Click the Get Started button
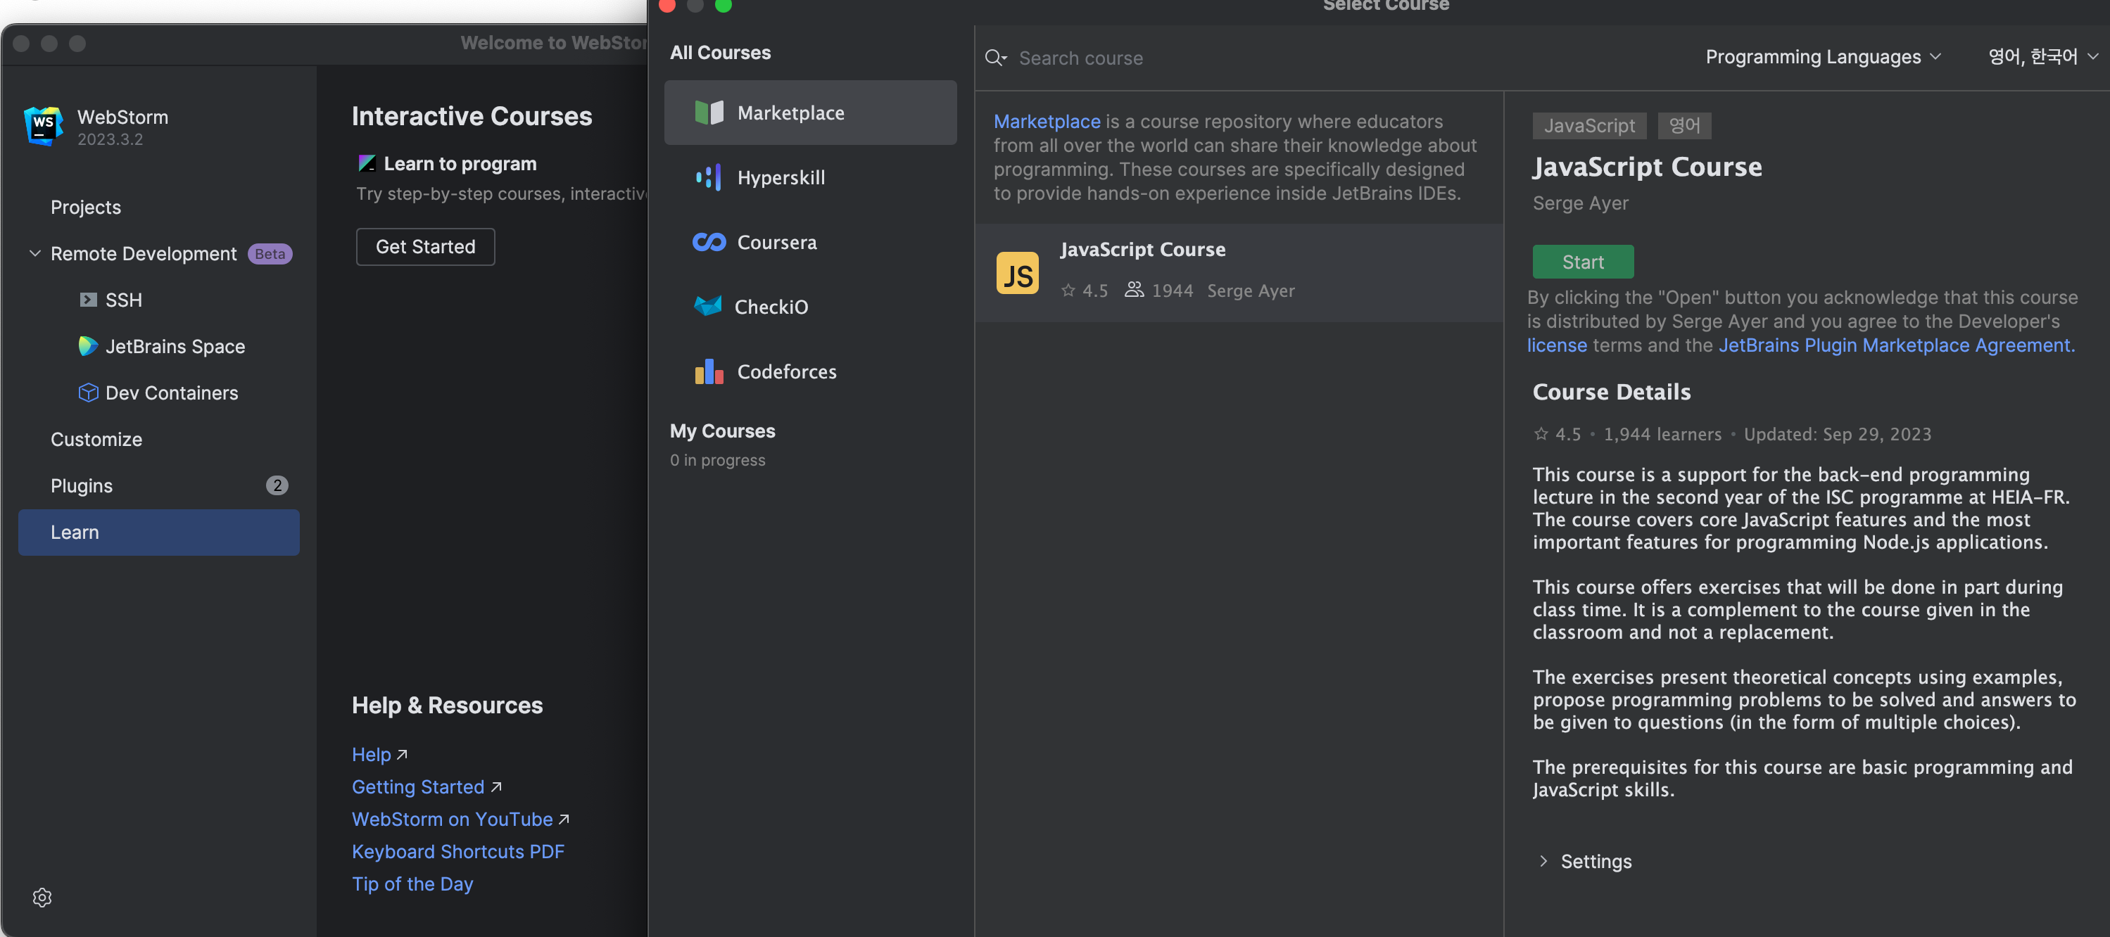Viewport: 2110px width, 937px height. tap(425, 246)
